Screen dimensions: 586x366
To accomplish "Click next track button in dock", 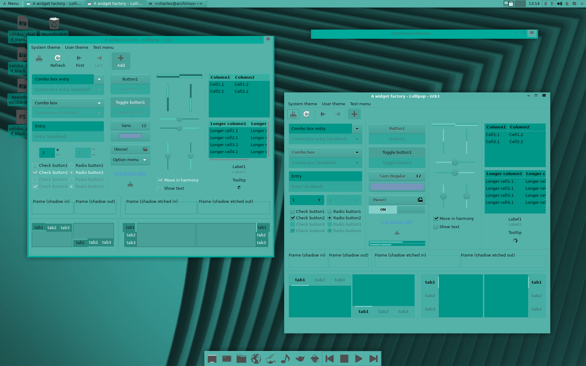I will (374, 359).
